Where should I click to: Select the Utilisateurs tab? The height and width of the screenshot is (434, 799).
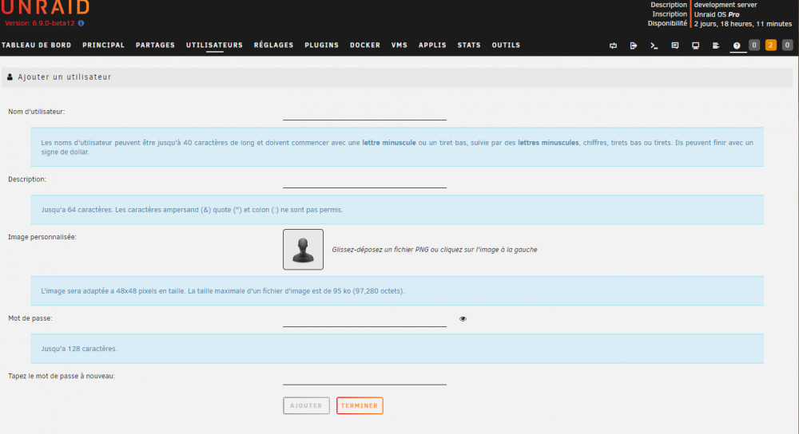(214, 45)
